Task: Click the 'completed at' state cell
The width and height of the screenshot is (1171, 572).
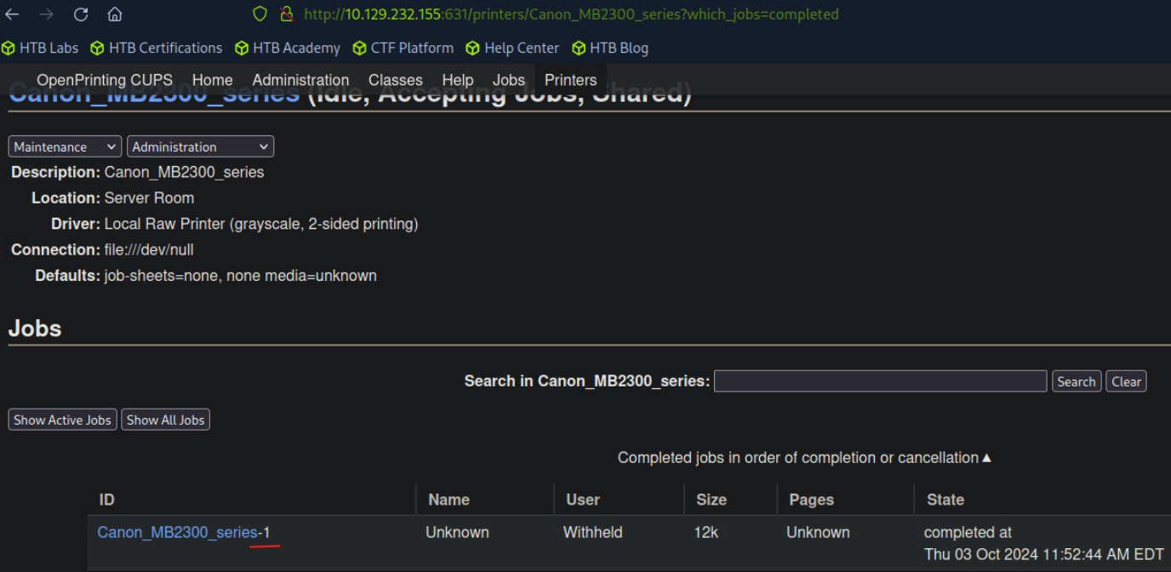Action: [x=1043, y=543]
